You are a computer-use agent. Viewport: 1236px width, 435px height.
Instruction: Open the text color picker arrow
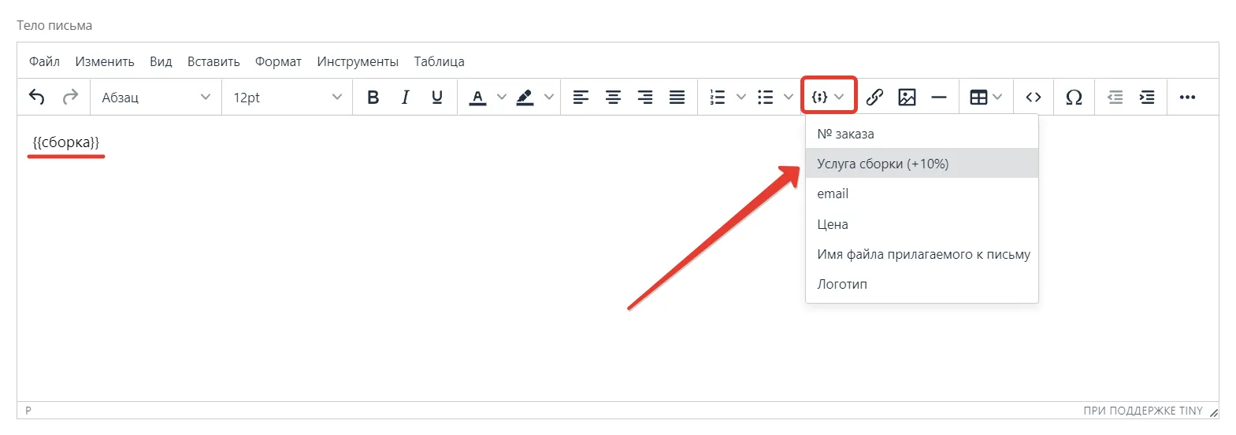(x=501, y=97)
